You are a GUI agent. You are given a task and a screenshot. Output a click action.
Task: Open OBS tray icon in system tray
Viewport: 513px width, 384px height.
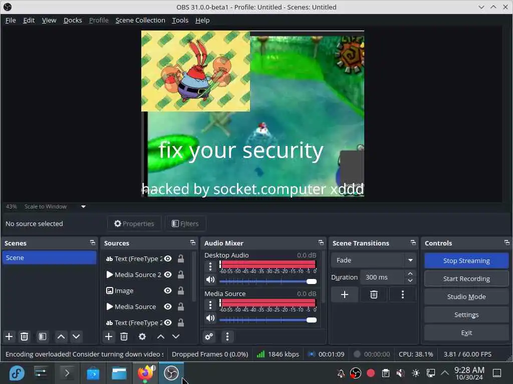[356, 372]
